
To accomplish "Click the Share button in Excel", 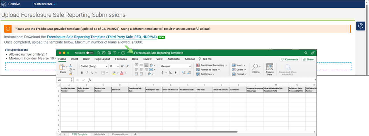I will (308, 59).
